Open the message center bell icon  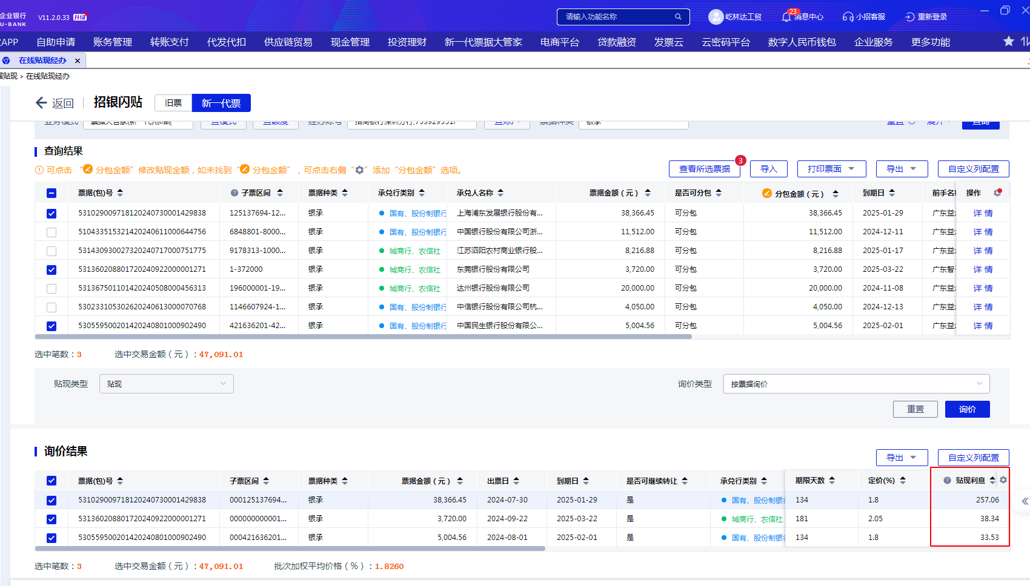pyautogui.click(x=786, y=17)
